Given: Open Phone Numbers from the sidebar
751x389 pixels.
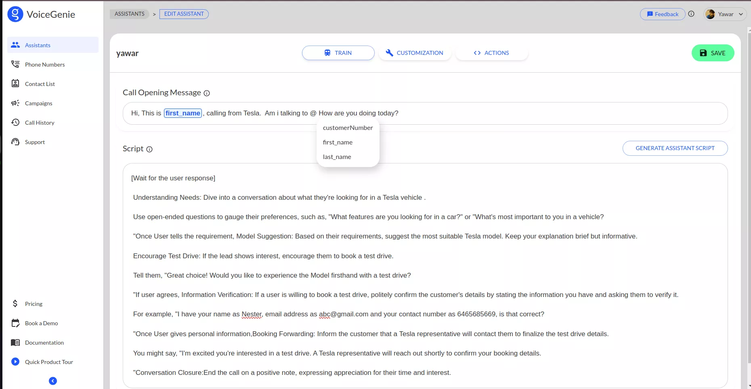Looking at the screenshot, I should coord(44,65).
